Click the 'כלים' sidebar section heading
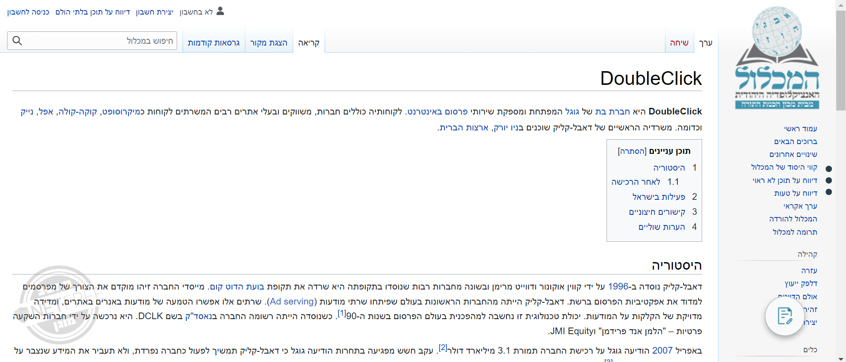 click(810, 350)
